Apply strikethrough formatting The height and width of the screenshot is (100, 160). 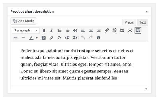15,38
